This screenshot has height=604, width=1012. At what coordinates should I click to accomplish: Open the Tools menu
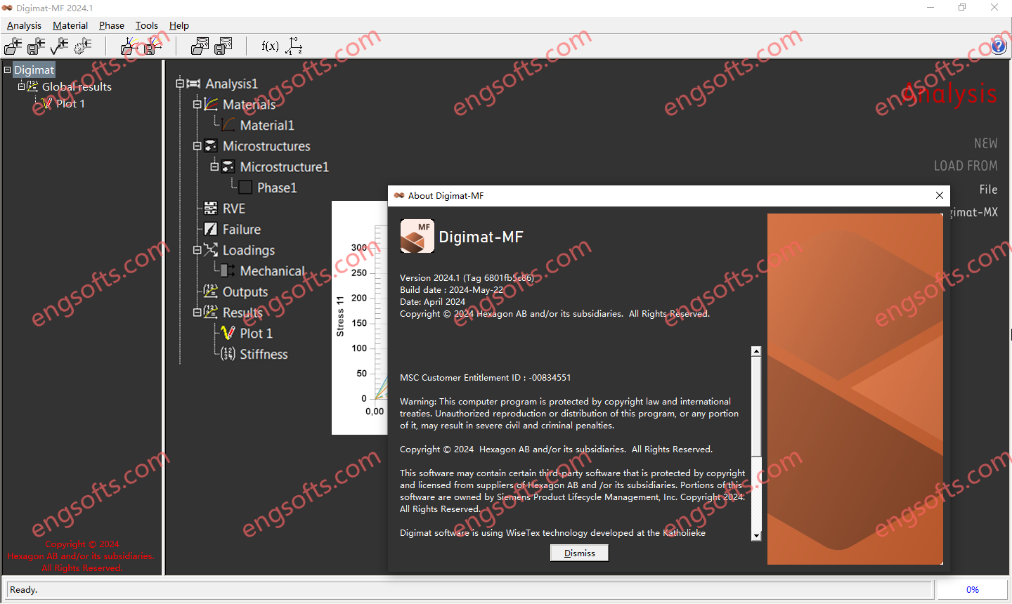147,25
